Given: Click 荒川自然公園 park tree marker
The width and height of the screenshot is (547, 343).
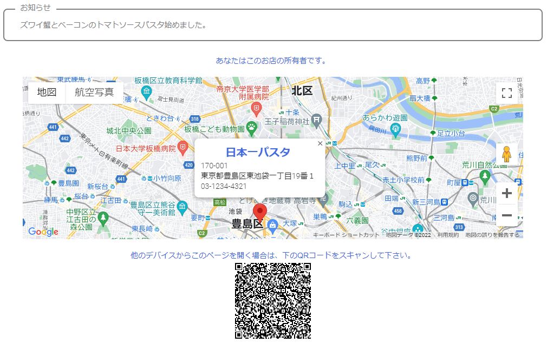Looking at the screenshot, I should click(485, 177).
